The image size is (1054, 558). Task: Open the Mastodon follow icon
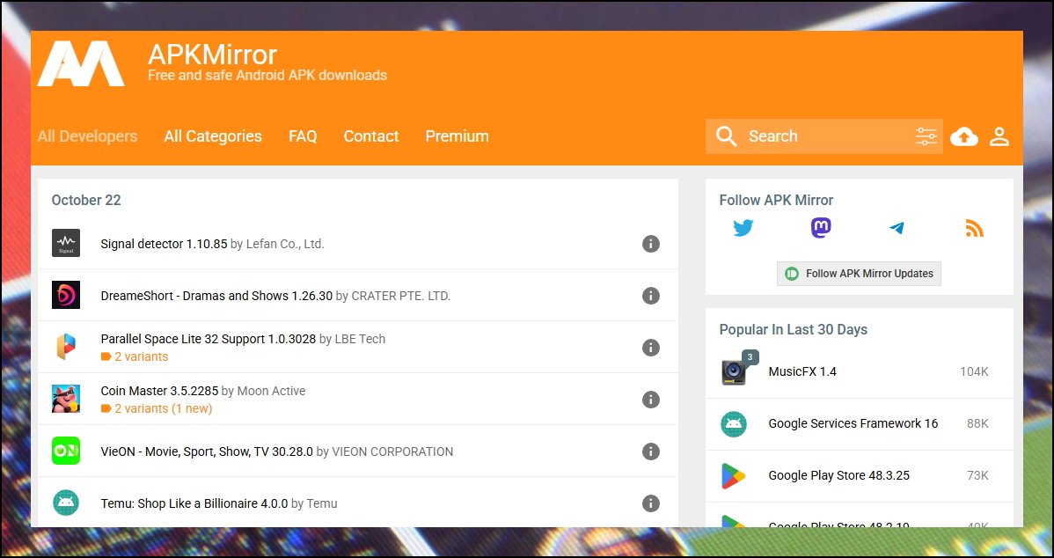(x=821, y=228)
